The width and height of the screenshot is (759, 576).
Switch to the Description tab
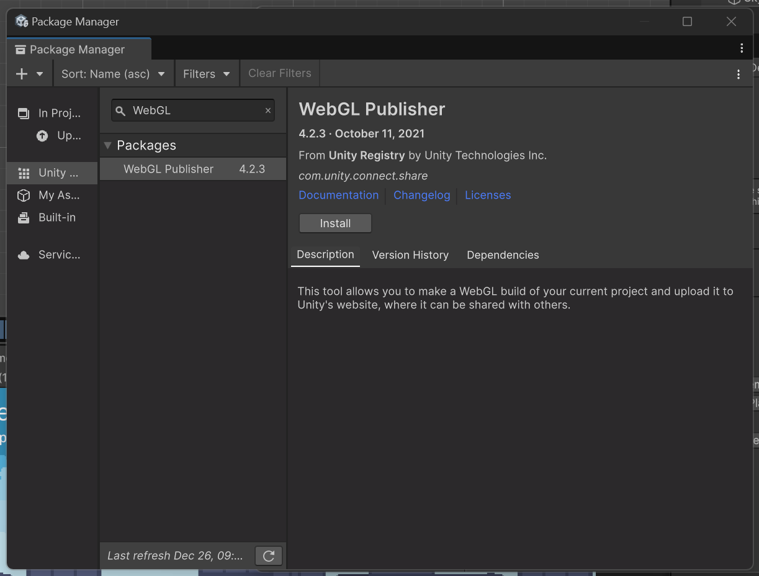point(325,254)
